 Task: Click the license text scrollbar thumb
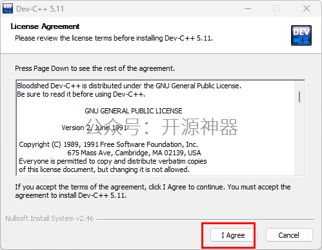coord(299,97)
